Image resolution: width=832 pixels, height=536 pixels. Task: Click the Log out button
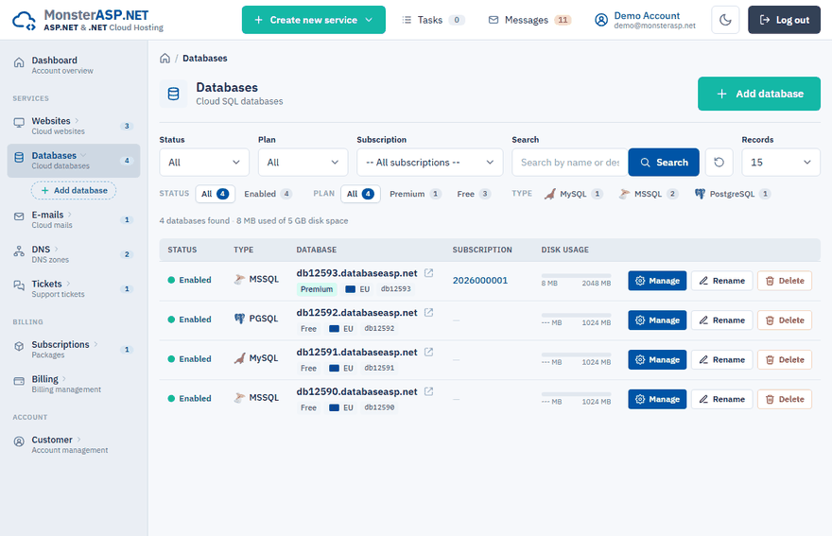784,20
